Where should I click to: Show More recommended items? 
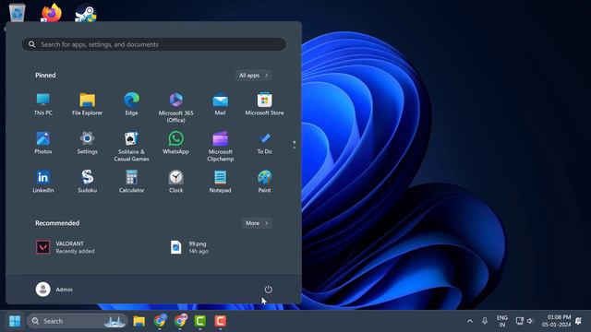(x=257, y=223)
